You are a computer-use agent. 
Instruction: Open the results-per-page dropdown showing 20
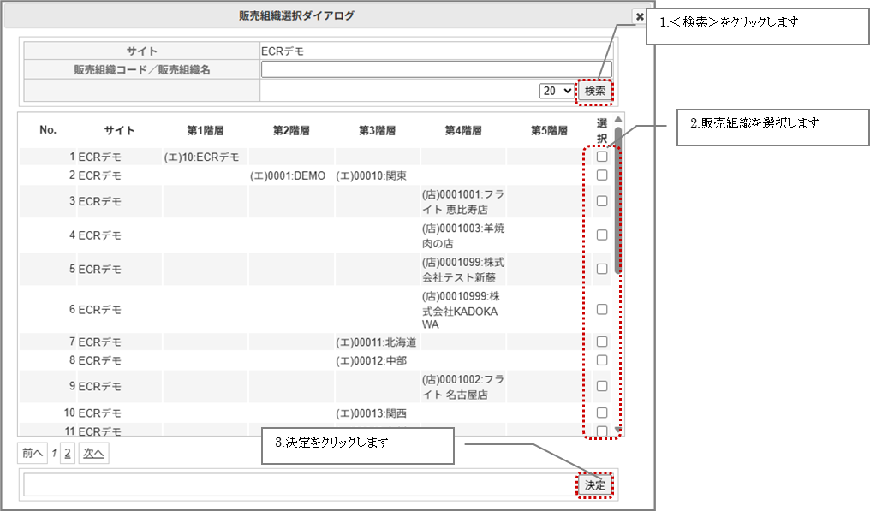[557, 91]
